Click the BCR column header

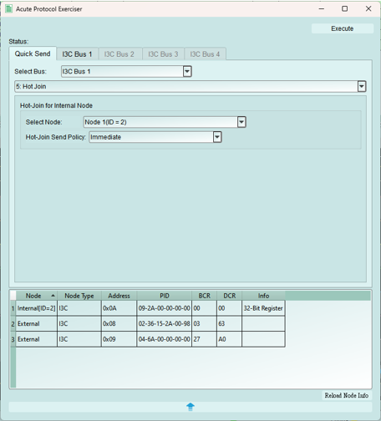coord(205,296)
